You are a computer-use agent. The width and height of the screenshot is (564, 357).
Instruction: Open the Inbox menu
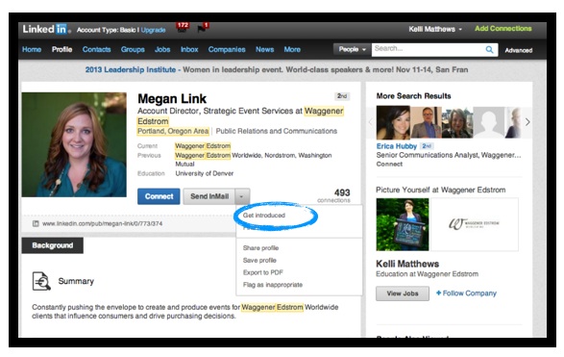(189, 49)
